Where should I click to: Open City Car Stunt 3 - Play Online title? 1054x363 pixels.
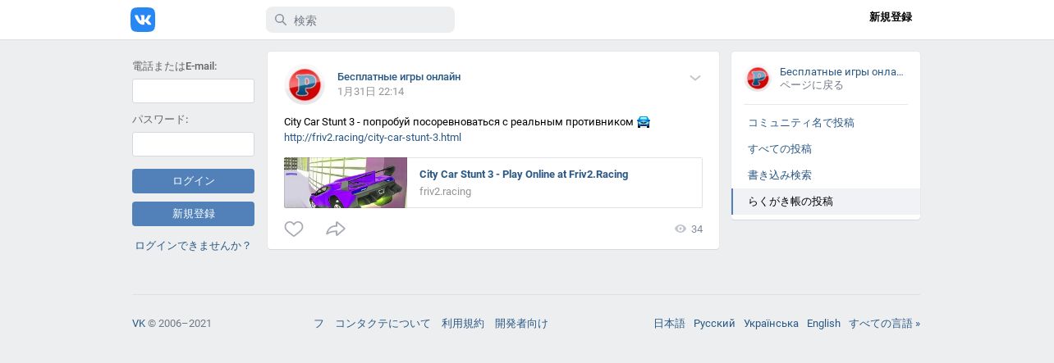pyautogui.click(x=524, y=175)
